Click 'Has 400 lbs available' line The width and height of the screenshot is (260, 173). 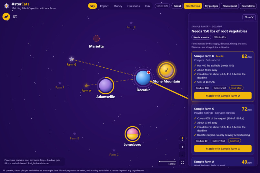pyautogui.click(x=215, y=65)
